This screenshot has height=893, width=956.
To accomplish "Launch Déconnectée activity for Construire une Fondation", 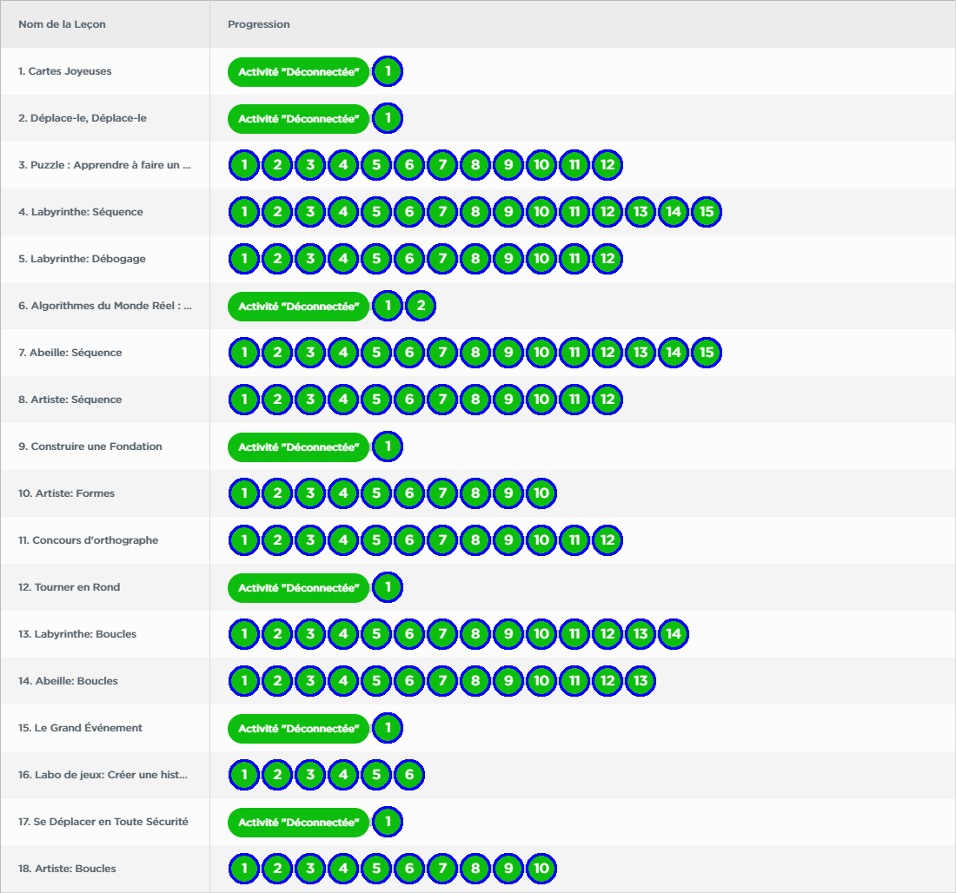I will (x=298, y=446).
